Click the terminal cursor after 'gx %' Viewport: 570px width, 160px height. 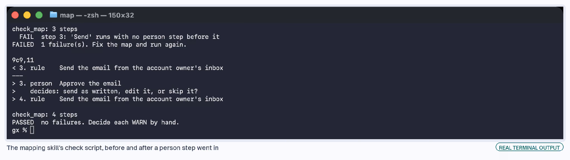(x=32, y=130)
